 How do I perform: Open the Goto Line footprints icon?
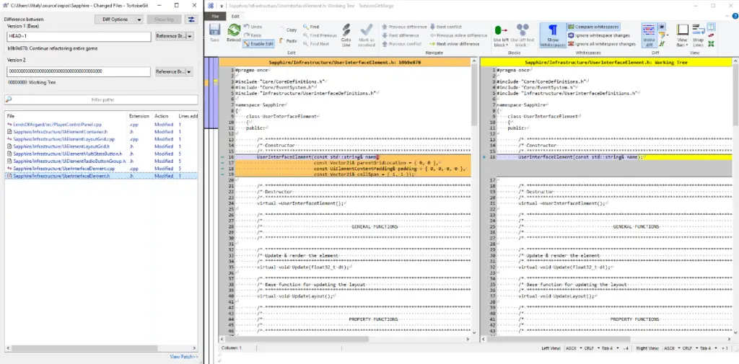346,35
